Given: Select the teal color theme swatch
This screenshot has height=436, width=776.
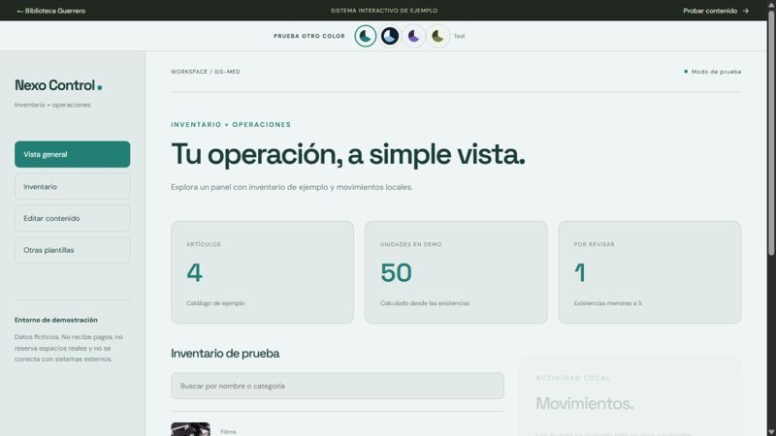Looking at the screenshot, I should click(x=366, y=36).
